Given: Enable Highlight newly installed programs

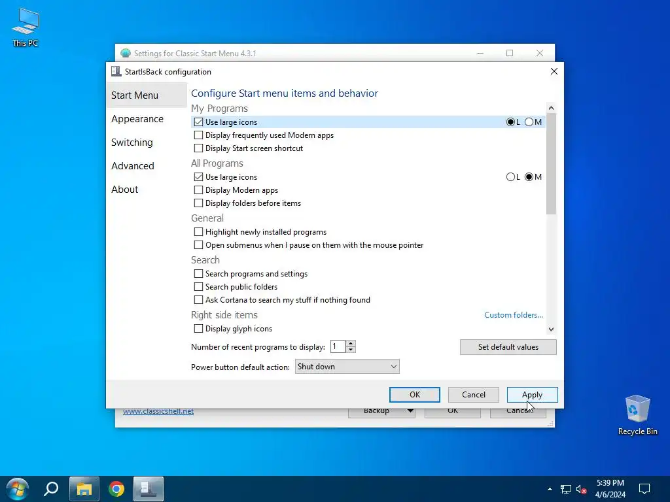Looking at the screenshot, I should pyautogui.click(x=198, y=232).
